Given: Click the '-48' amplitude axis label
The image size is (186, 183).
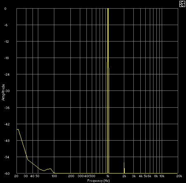Looking at the screenshot, I should [x=7, y=141].
